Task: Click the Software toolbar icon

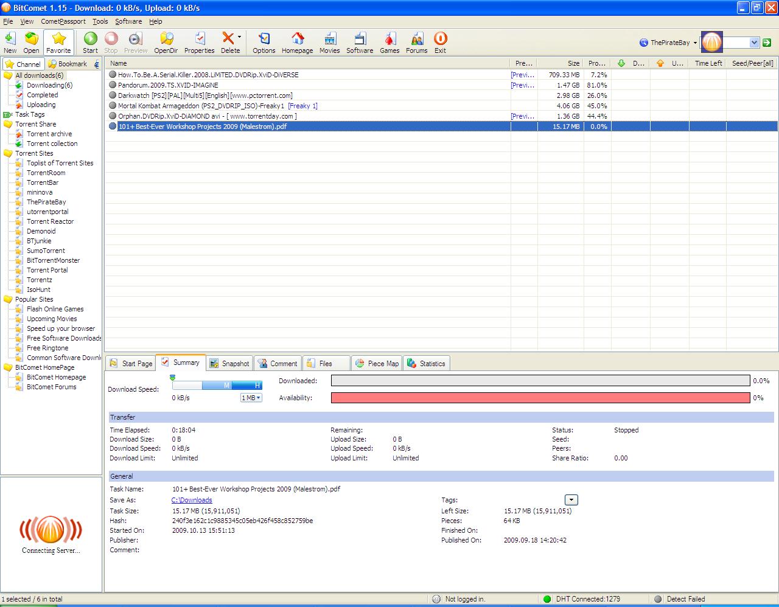Action: tap(360, 43)
